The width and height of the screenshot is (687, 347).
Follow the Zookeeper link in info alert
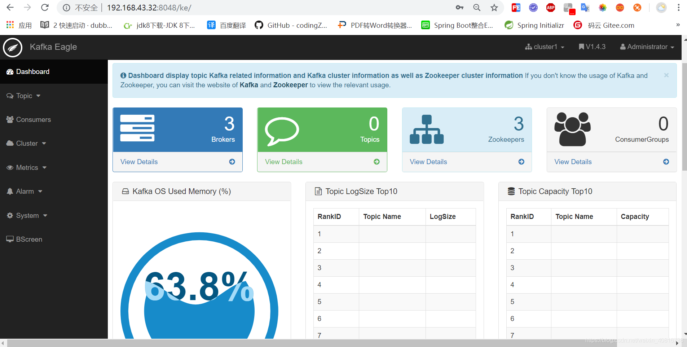tap(290, 85)
